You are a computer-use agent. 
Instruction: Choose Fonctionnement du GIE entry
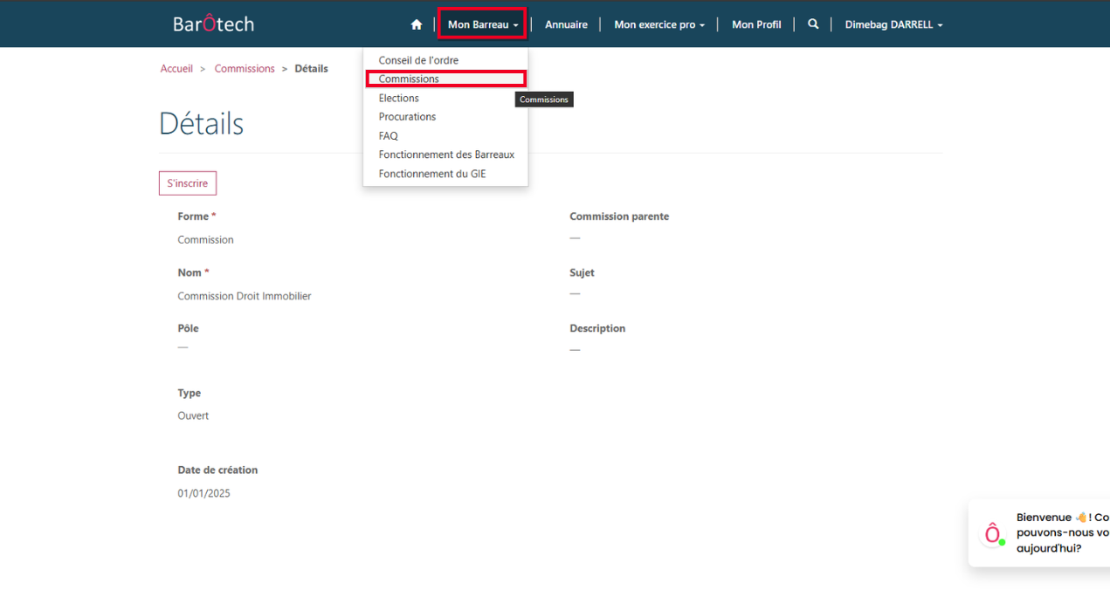click(432, 174)
